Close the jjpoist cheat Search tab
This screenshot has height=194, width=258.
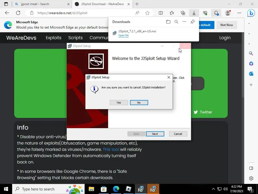(x=69, y=4)
